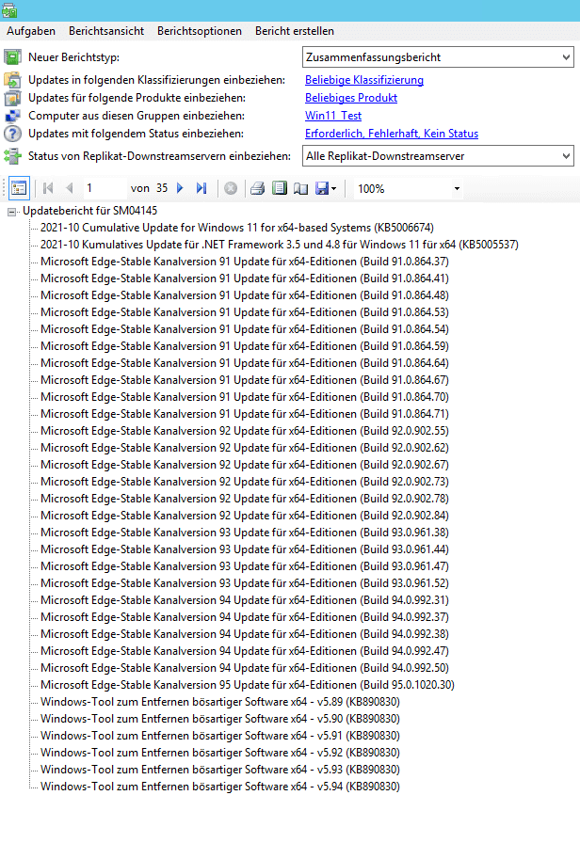Click the report type icon
This screenshot has height=843, width=580.
(13, 57)
